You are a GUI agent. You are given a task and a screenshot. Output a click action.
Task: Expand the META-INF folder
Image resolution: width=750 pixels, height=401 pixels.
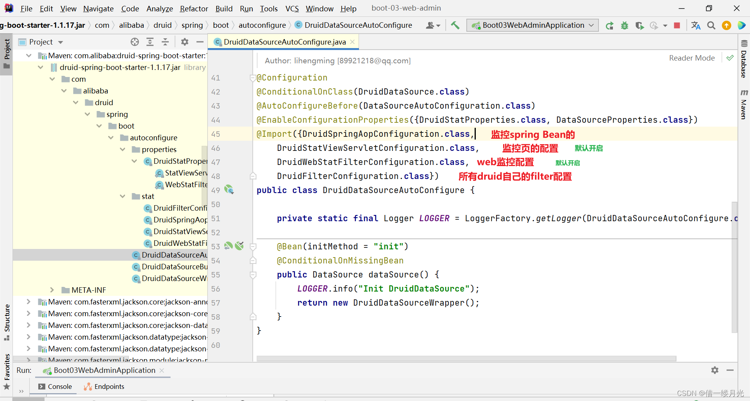coord(52,290)
